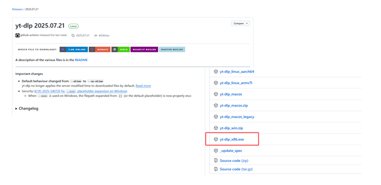This screenshot has height=185, width=381.
Task: Click the package icon beside yt-dlp_win.zip
Action: pos(216,128)
